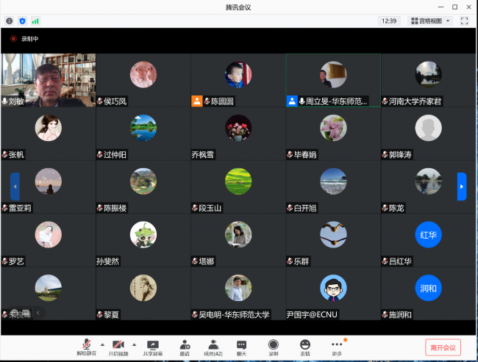
Task: Go to previous page of participants
Action: (x=15, y=187)
